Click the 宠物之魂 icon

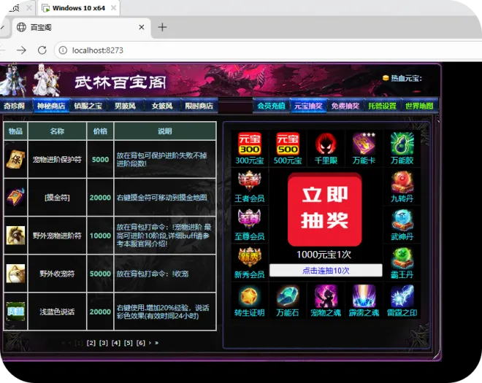click(326, 296)
